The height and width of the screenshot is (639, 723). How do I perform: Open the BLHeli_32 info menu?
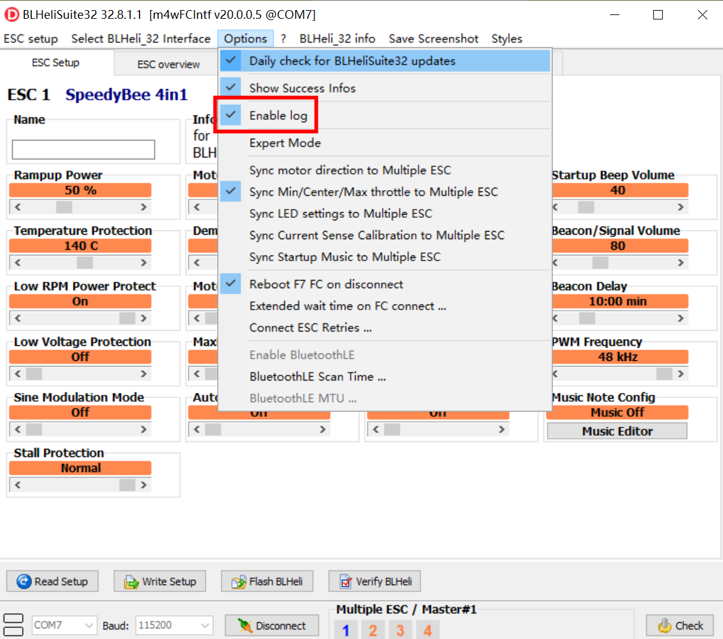337,39
